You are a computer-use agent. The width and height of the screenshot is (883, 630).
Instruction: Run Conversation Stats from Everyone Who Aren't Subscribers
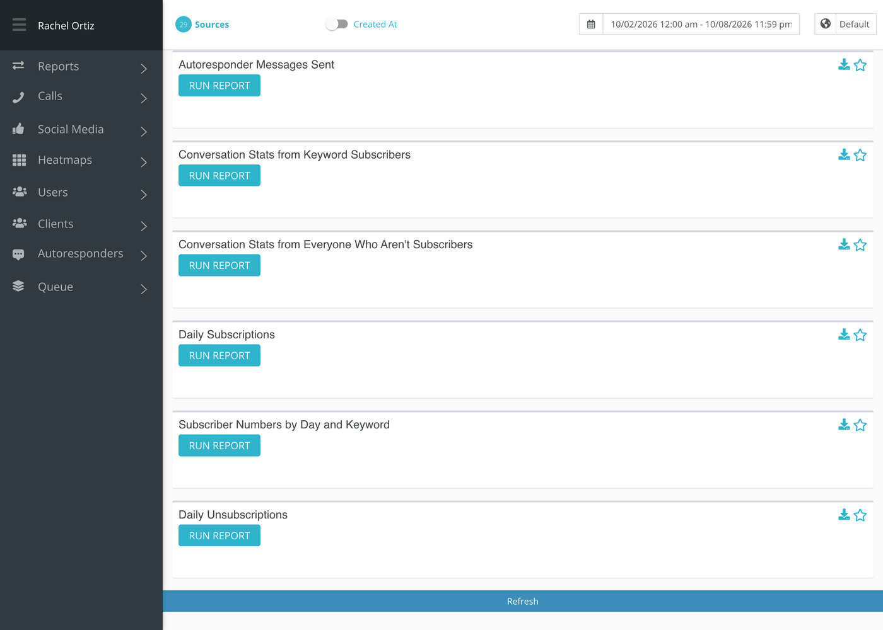pos(219,265)
